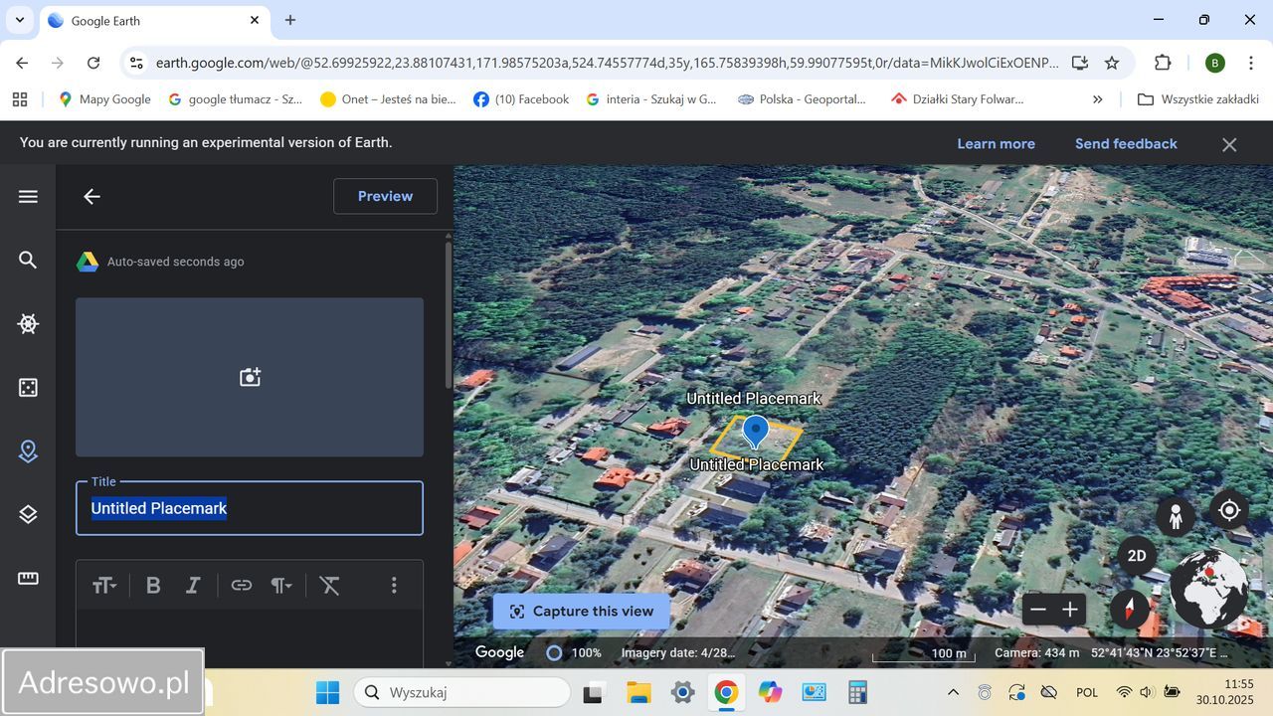Open the Onet bookmark

388,99
